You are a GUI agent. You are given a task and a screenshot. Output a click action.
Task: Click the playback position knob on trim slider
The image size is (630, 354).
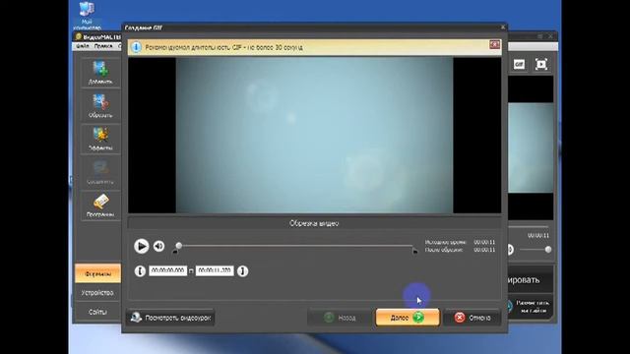click(x=179, y=246)
